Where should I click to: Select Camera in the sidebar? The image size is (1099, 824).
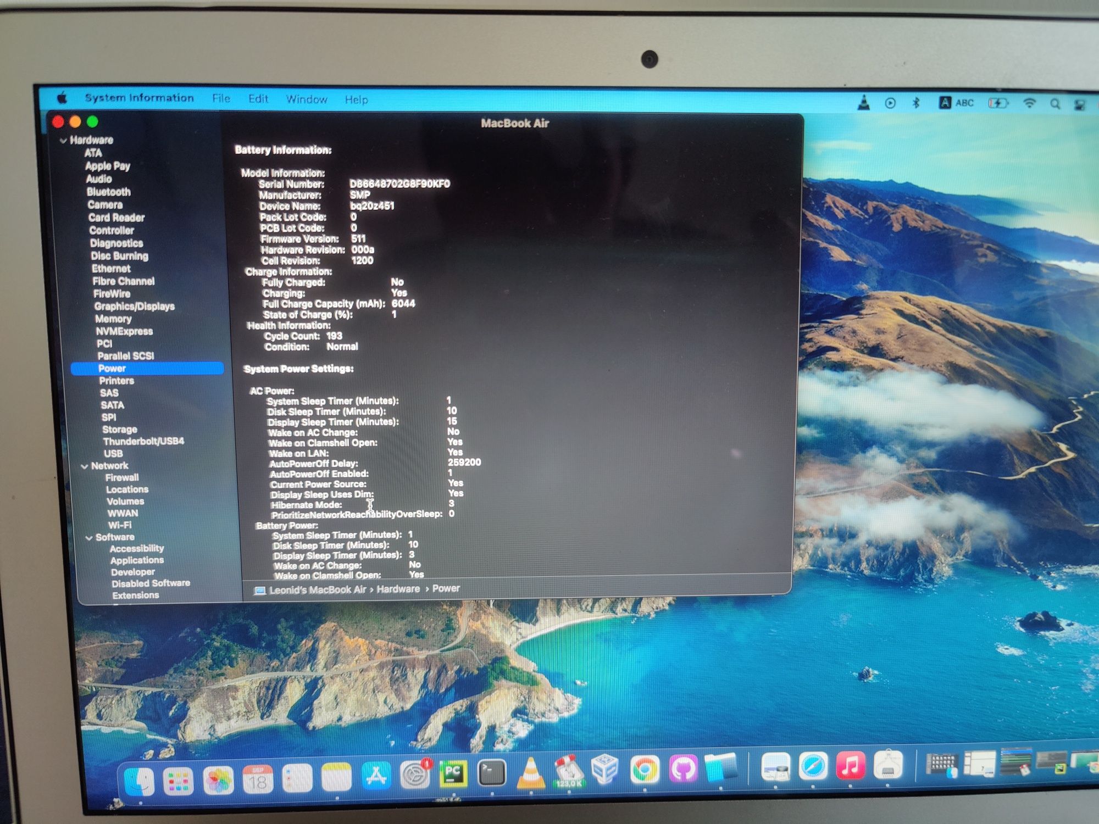click(x=105, y=205)
